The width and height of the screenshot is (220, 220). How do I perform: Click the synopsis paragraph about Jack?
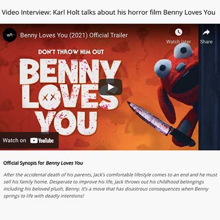110,185
